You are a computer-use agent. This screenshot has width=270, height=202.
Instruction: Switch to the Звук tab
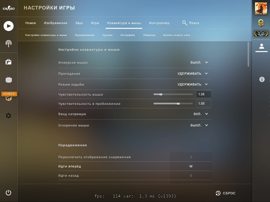pyautogui.click(x=79, y=23)
